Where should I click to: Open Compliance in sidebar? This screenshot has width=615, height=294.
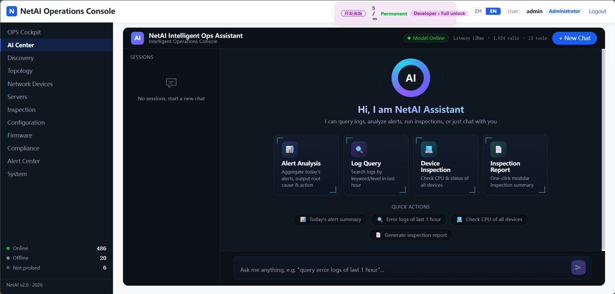[57, 149]
